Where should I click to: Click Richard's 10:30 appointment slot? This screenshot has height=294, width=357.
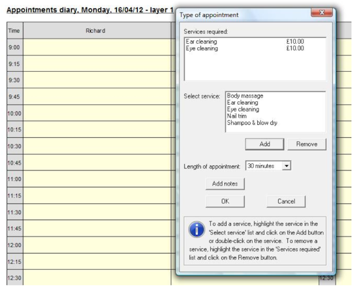click(97, 146)
